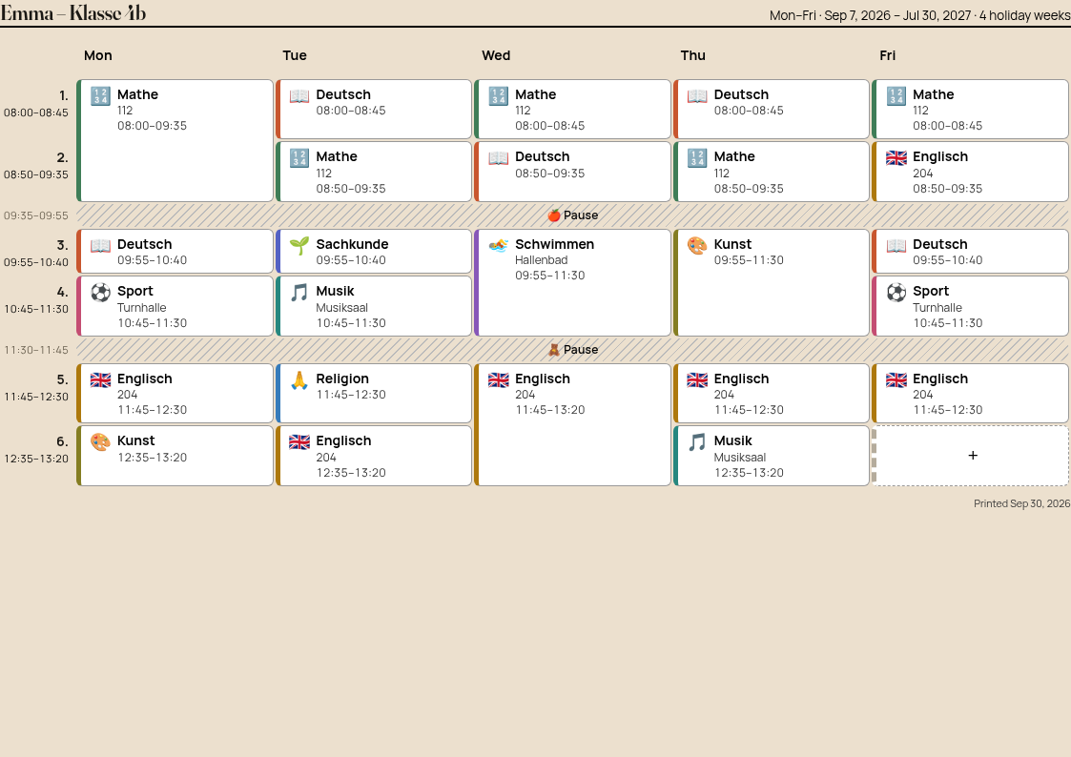Screen dimensions: 1071x757
Task: Click the palette icon in Thursday's Kunst card
Action: (697, 246)
